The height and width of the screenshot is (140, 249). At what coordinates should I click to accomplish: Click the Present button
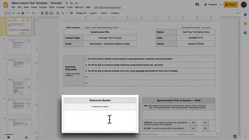click(x=210, y=5)
